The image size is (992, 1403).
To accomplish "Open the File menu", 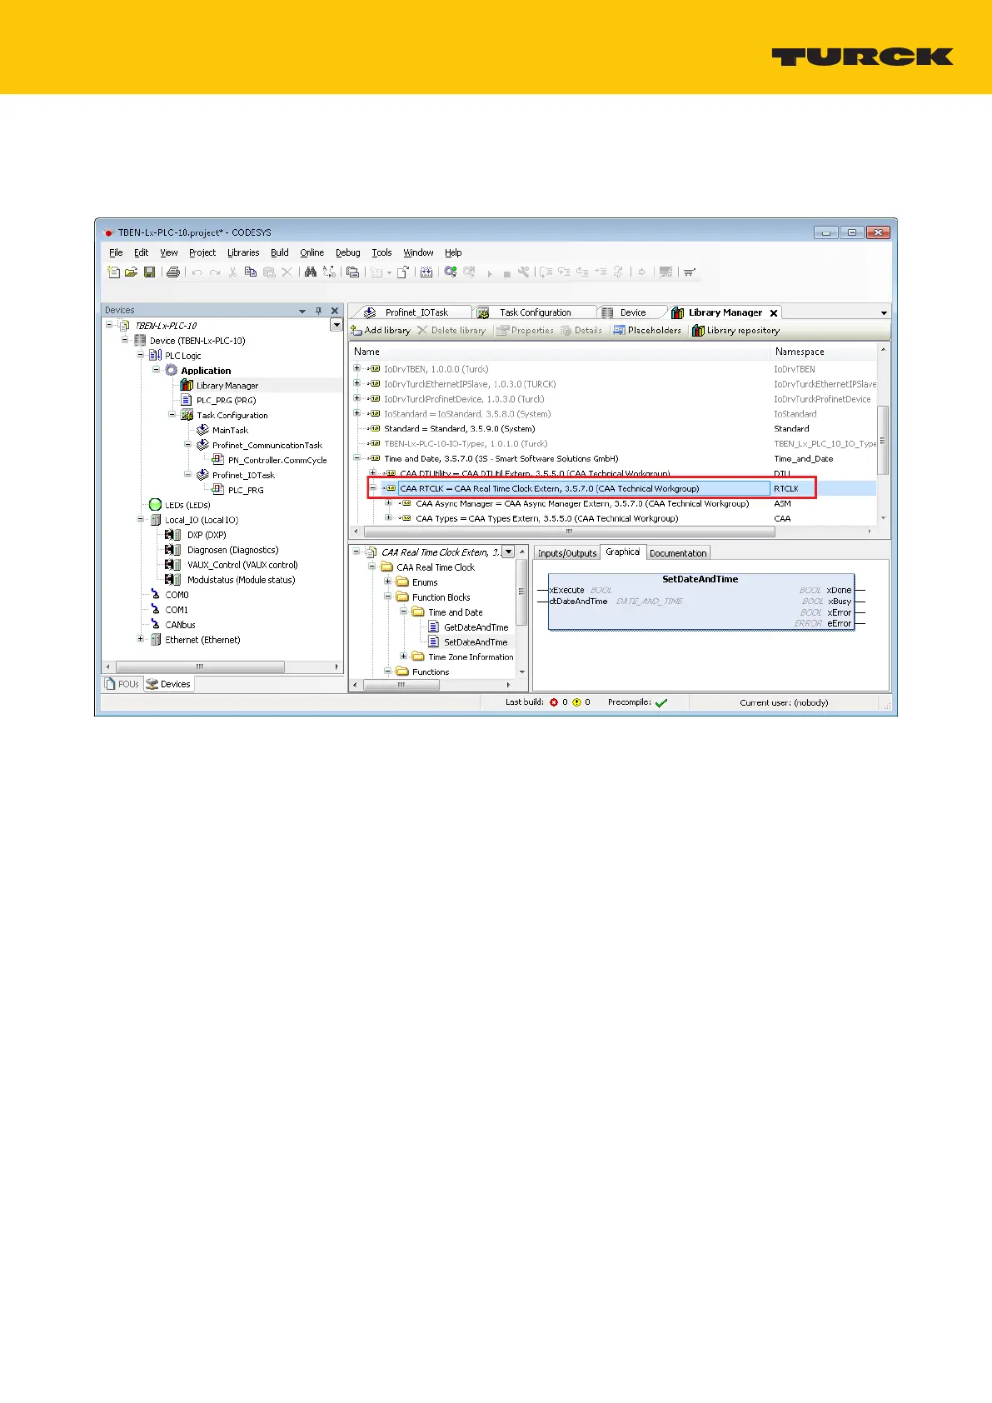I will [x=116, y=252].
